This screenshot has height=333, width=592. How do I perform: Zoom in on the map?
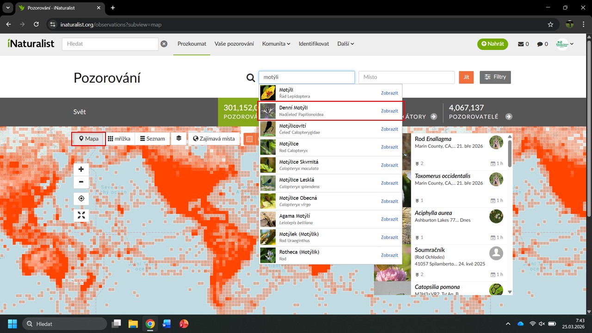81,169
